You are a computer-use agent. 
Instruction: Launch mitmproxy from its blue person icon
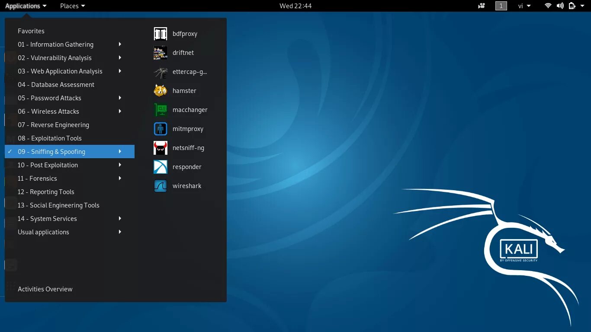tap(161, 129)
